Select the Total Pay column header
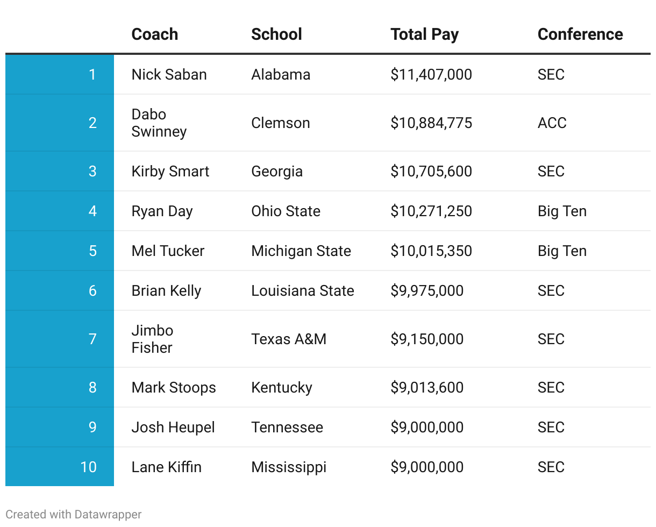 [425, 35]
